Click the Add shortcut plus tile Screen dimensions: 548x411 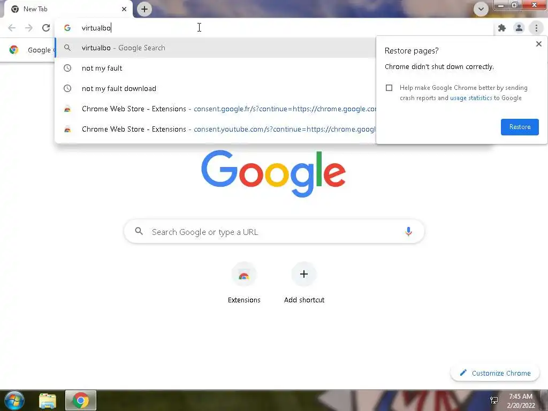[304, 283]
